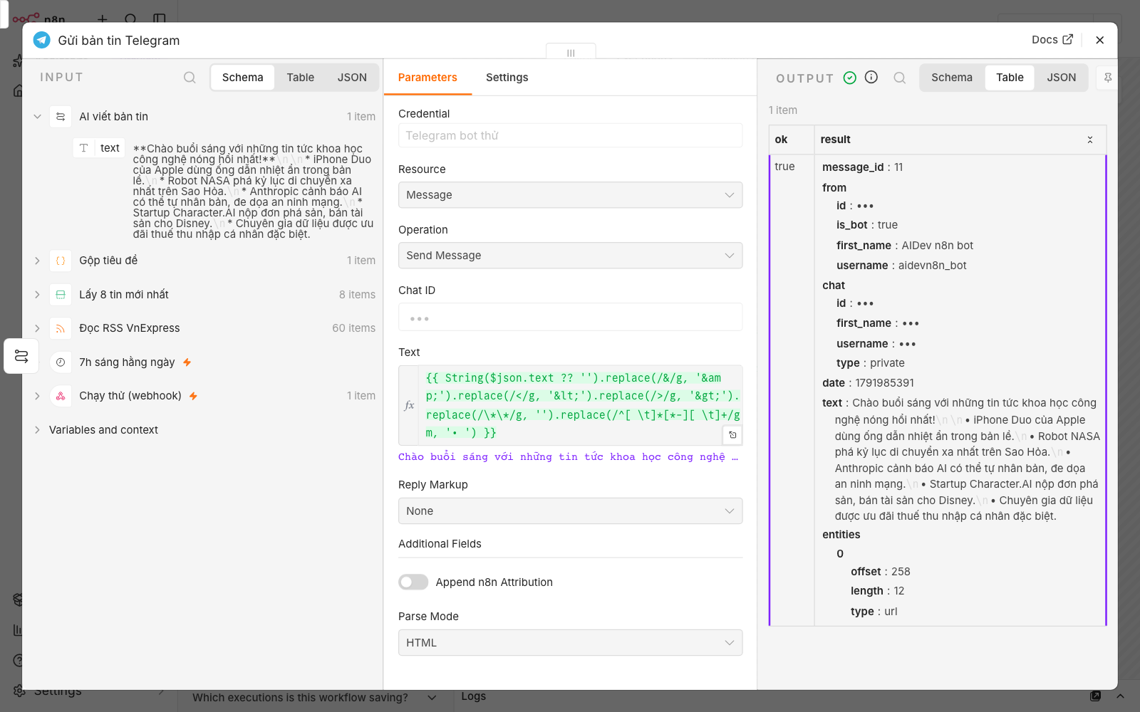Screen dimensions: 1140x712
Task: Switch INPUT view to JSON
Action: tap(352, 78)
